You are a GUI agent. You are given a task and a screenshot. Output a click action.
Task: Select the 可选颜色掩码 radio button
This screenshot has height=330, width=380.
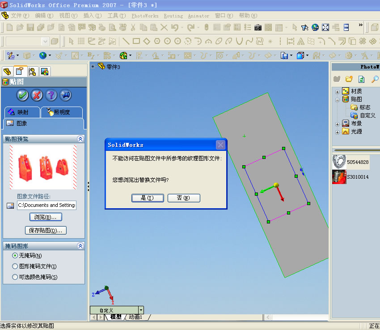pos(15,277)
